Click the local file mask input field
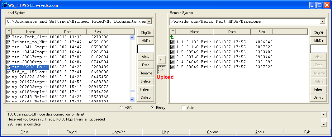332x137 pixels. pyautogui.click(x=146, y=49)
